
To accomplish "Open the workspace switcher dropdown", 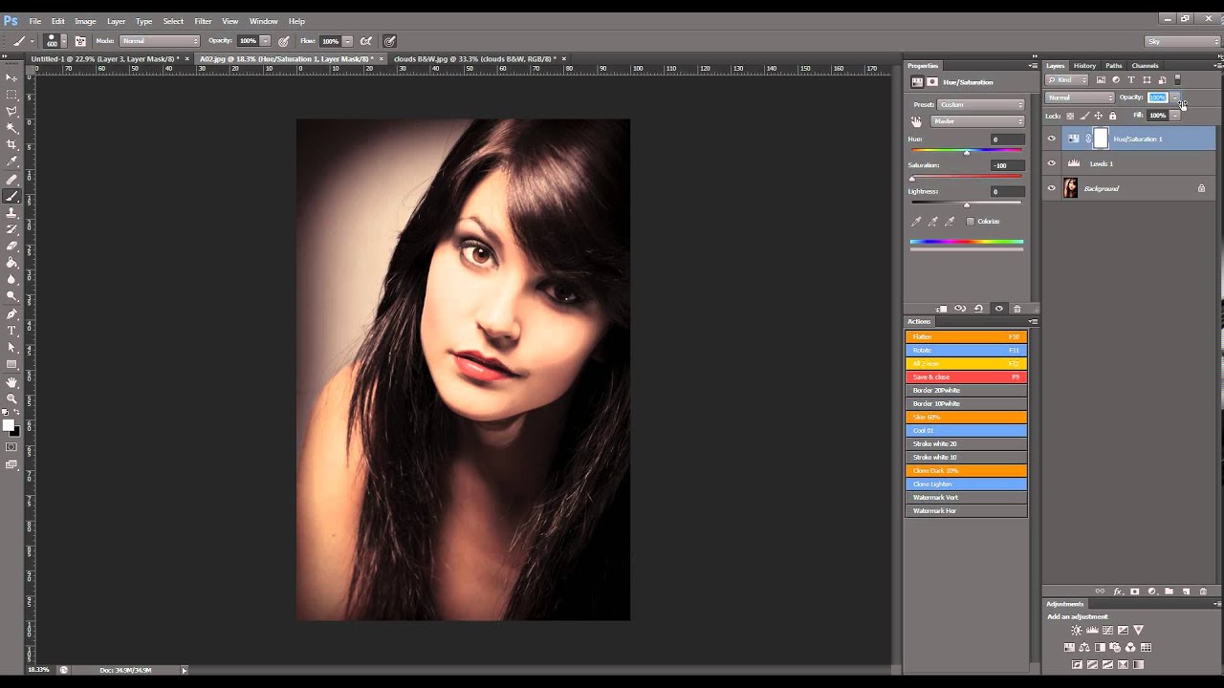I will pyautogui.click(x=1182, y=41).
